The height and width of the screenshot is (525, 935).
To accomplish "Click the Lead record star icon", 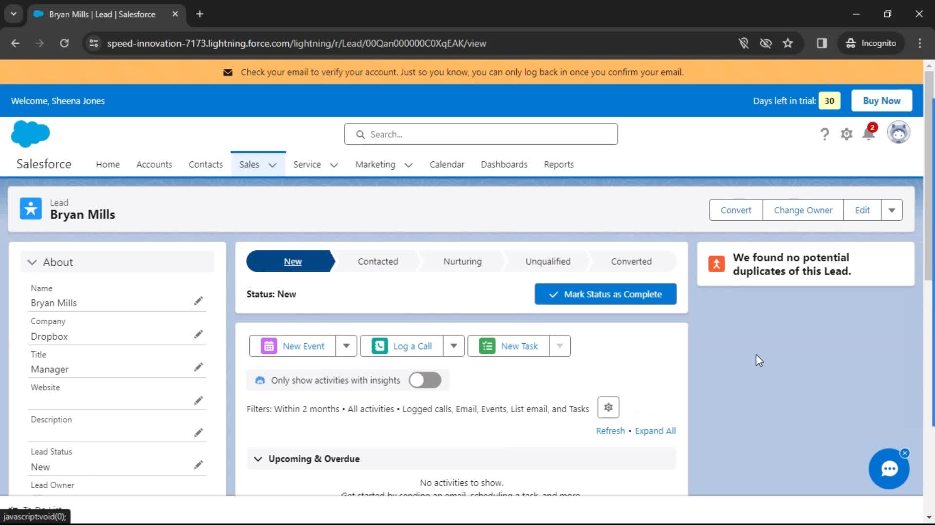I will click(x=31, y=209).
